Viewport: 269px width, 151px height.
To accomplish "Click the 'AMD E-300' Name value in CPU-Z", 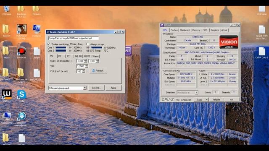I will 198,37.
